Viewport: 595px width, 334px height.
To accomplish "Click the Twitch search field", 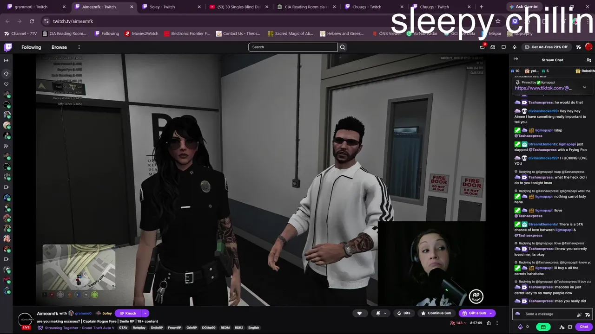I will point(293,47).
